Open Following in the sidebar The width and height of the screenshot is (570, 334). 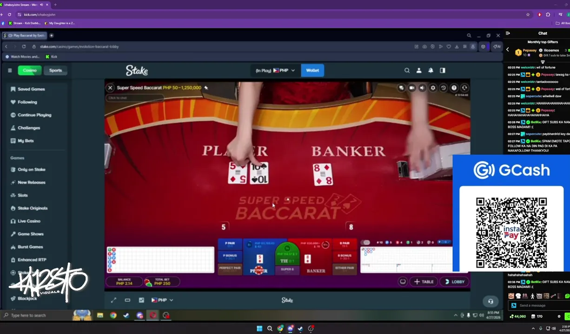(27, 102)
